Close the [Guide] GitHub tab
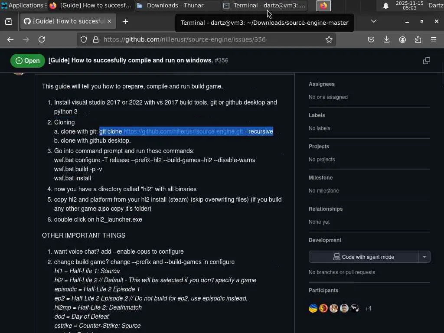The width and height of the screenshot is (444, 333). [x=109, y=22]
